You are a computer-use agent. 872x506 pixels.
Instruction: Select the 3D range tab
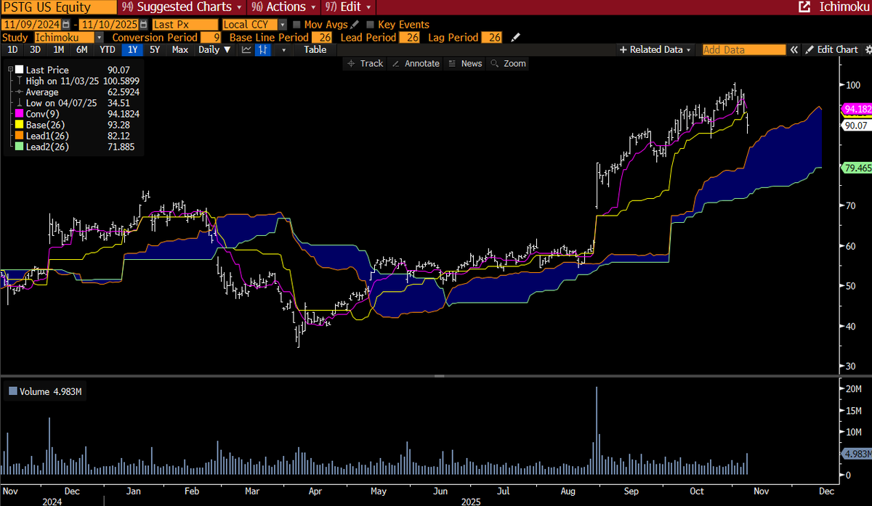click(x=36, y=49)
